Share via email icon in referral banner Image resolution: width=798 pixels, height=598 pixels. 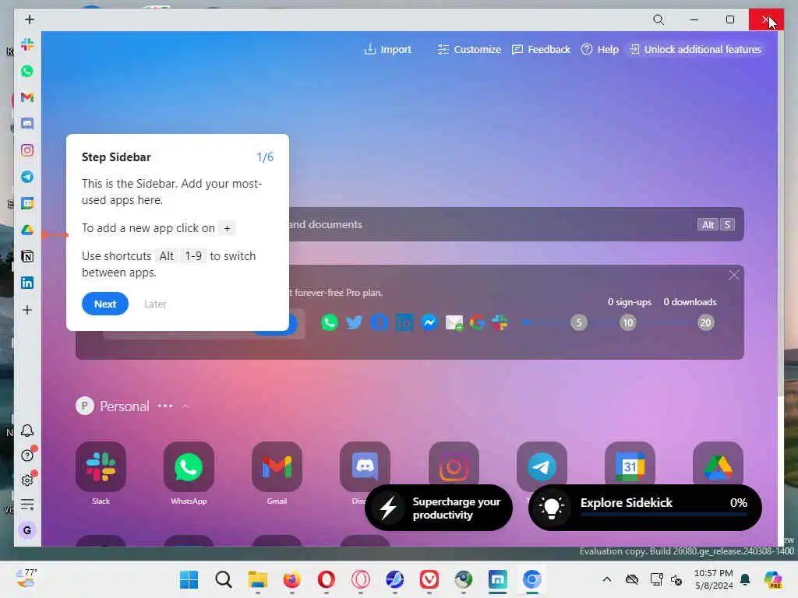tap(454, 322)
